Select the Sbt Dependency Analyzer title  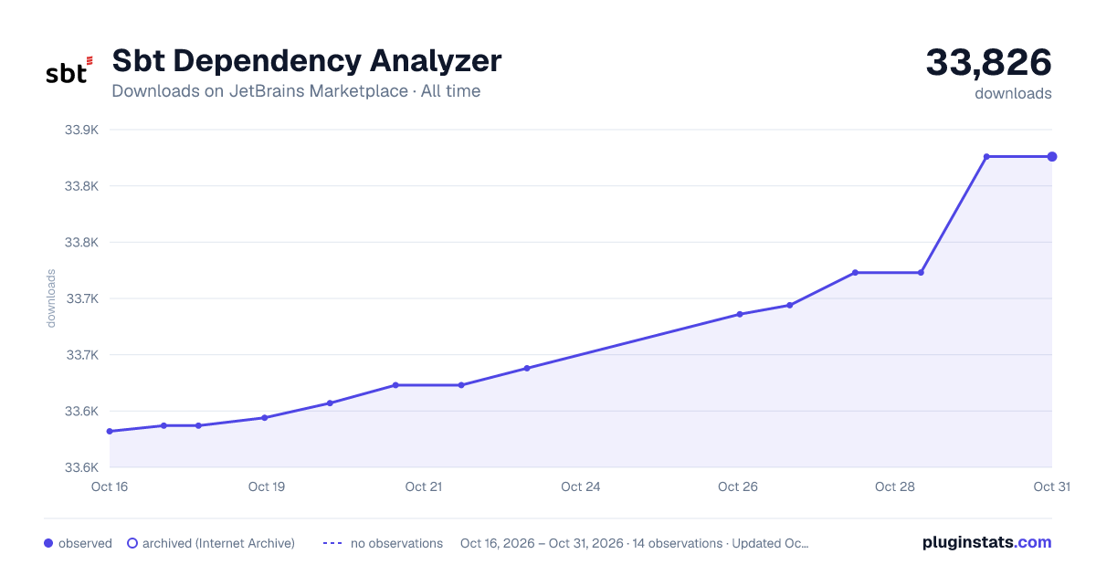click(x=307, y=60)
